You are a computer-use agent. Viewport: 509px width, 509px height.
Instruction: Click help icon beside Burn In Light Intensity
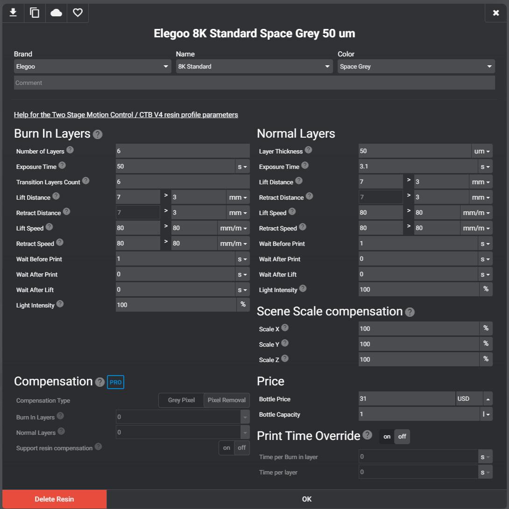pyautogui.click(x=60, y=304)
